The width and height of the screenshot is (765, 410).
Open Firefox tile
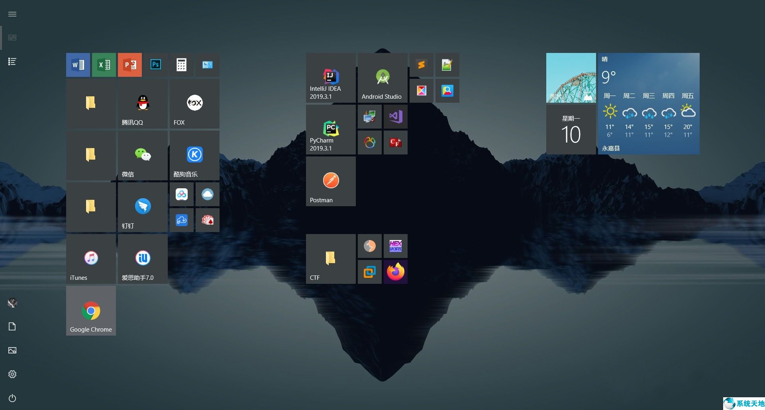click(396, 272)
